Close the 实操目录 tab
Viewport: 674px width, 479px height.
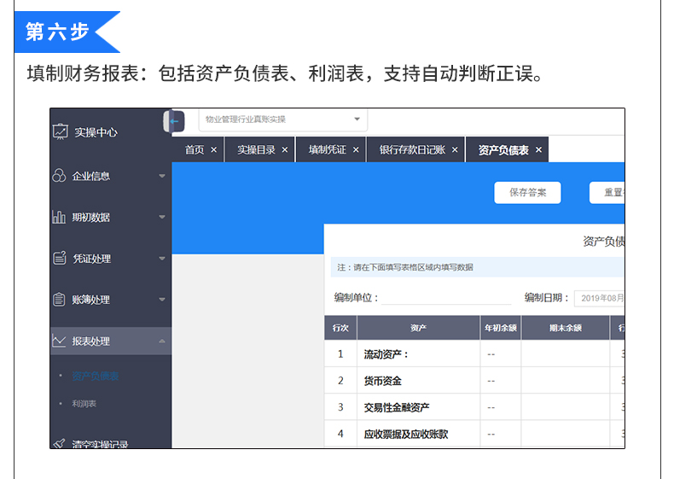(285, 149)
